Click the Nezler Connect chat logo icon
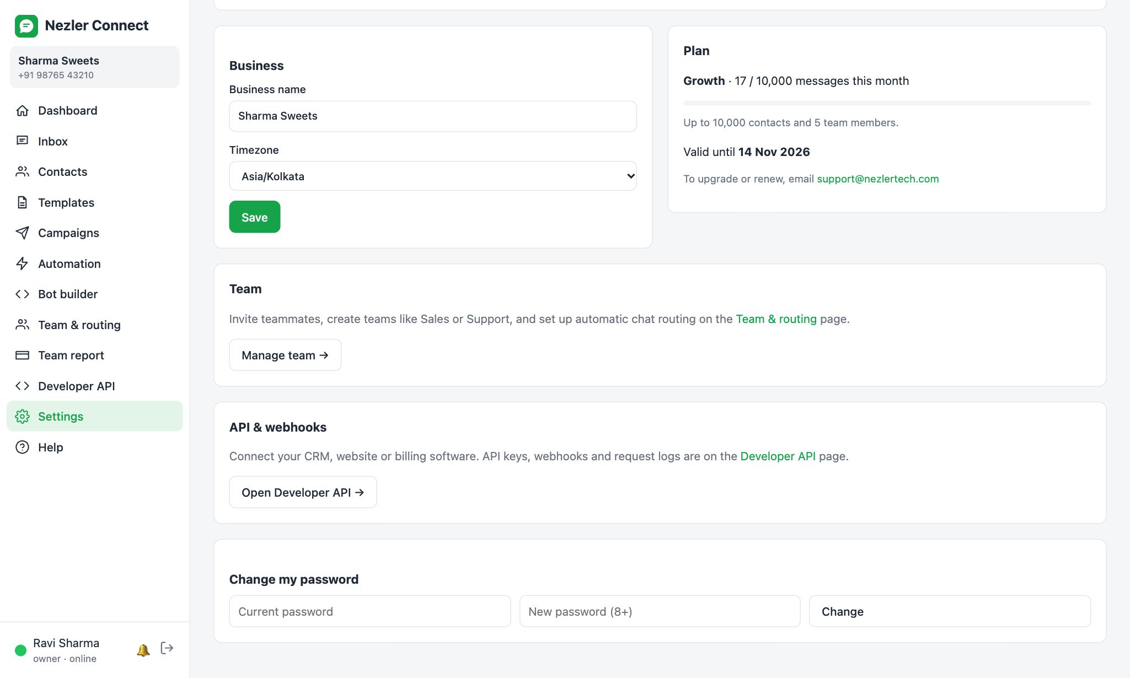Screen dimensions: 1130x678 [26, 26]
